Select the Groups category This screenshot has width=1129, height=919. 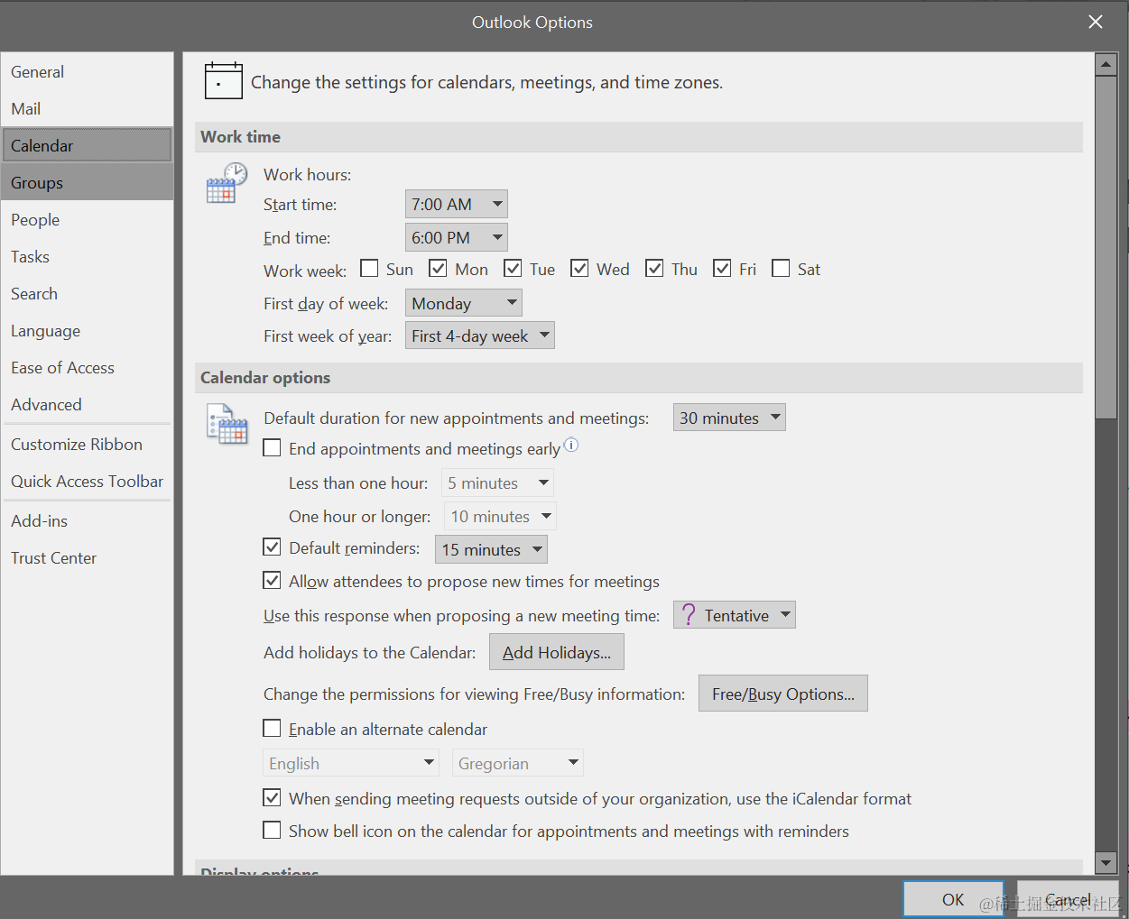87,182
